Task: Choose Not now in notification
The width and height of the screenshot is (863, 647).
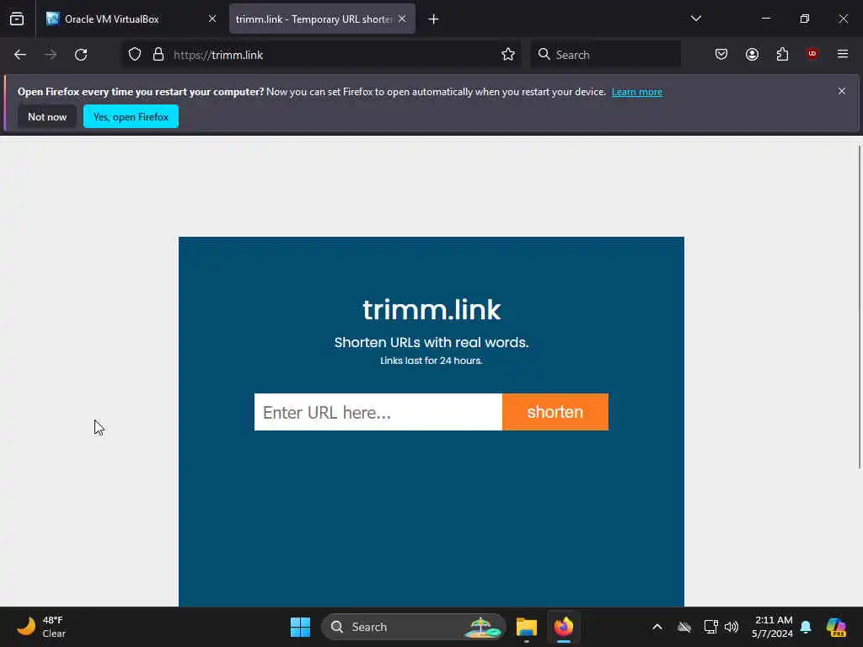Action: click(47, 116)
